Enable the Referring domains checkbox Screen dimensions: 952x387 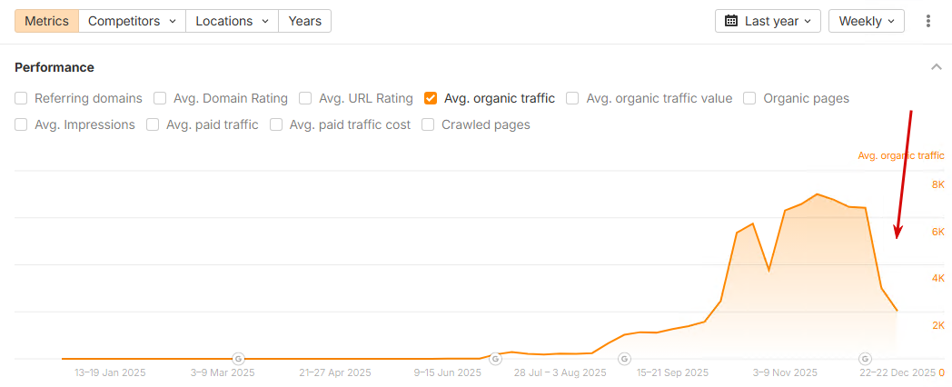(x=21, y=98)
